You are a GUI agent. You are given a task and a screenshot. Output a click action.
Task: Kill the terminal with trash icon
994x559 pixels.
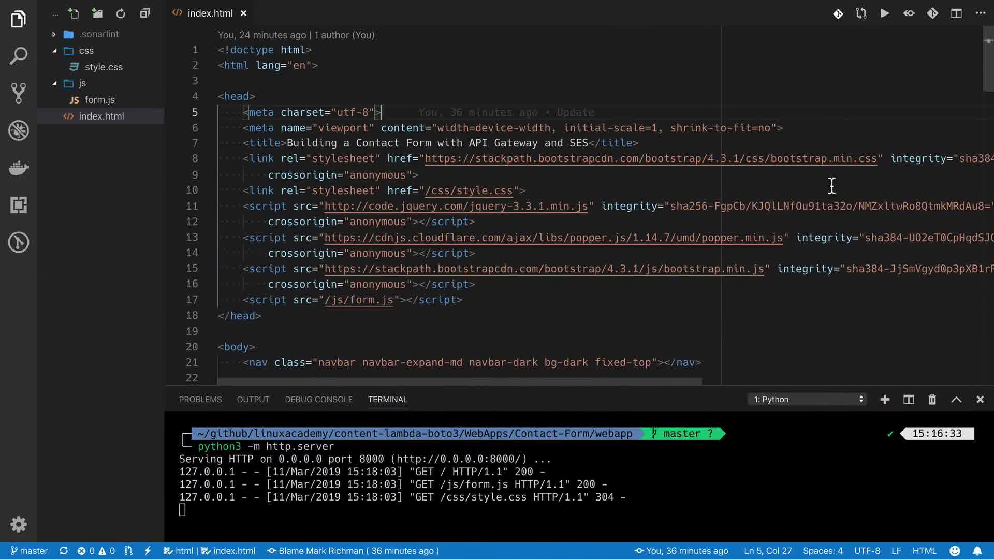(x=932, y=399)
